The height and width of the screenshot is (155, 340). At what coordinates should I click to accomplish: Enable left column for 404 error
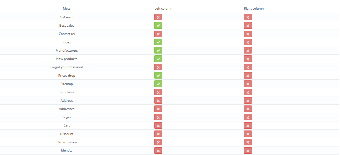pyautogui.click(x=158, y=17)
